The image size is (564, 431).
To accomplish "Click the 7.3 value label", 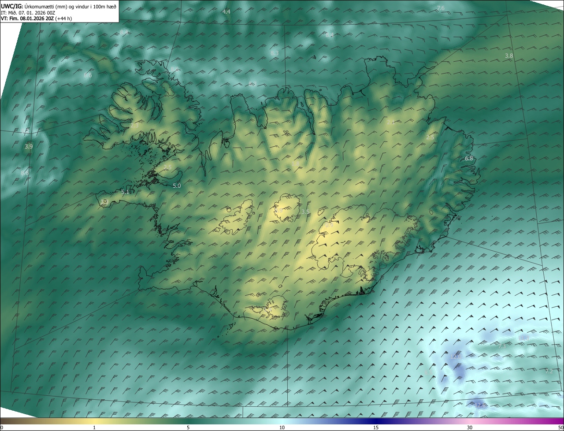I will (502, 347).
